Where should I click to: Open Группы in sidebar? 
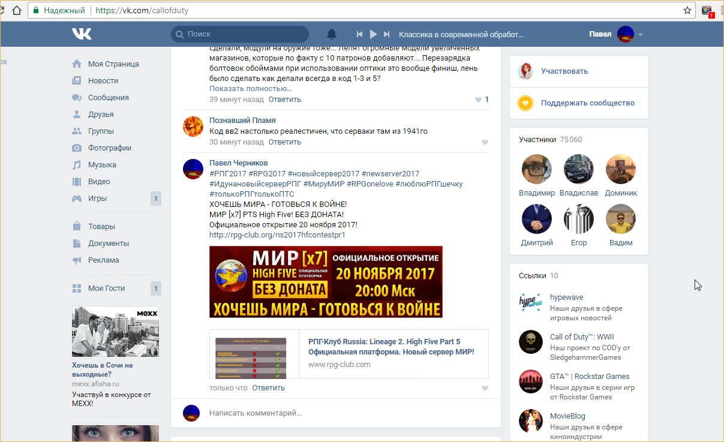click(101, 131)
